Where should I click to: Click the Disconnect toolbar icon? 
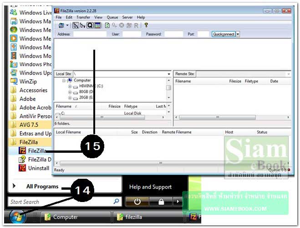129,25
